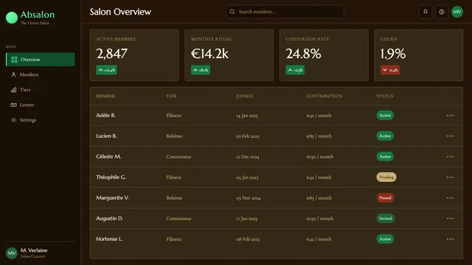The height and width of the screenshot is (265, 472).
Task: Click the Churn -0.4% red badge
Action: (x=390, y=70)
